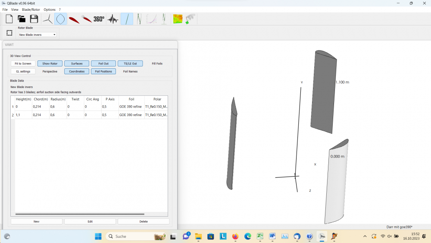Screen dimensions: 431x243
Task: Save project using the floppy disk icon
Action: point(34,19)
